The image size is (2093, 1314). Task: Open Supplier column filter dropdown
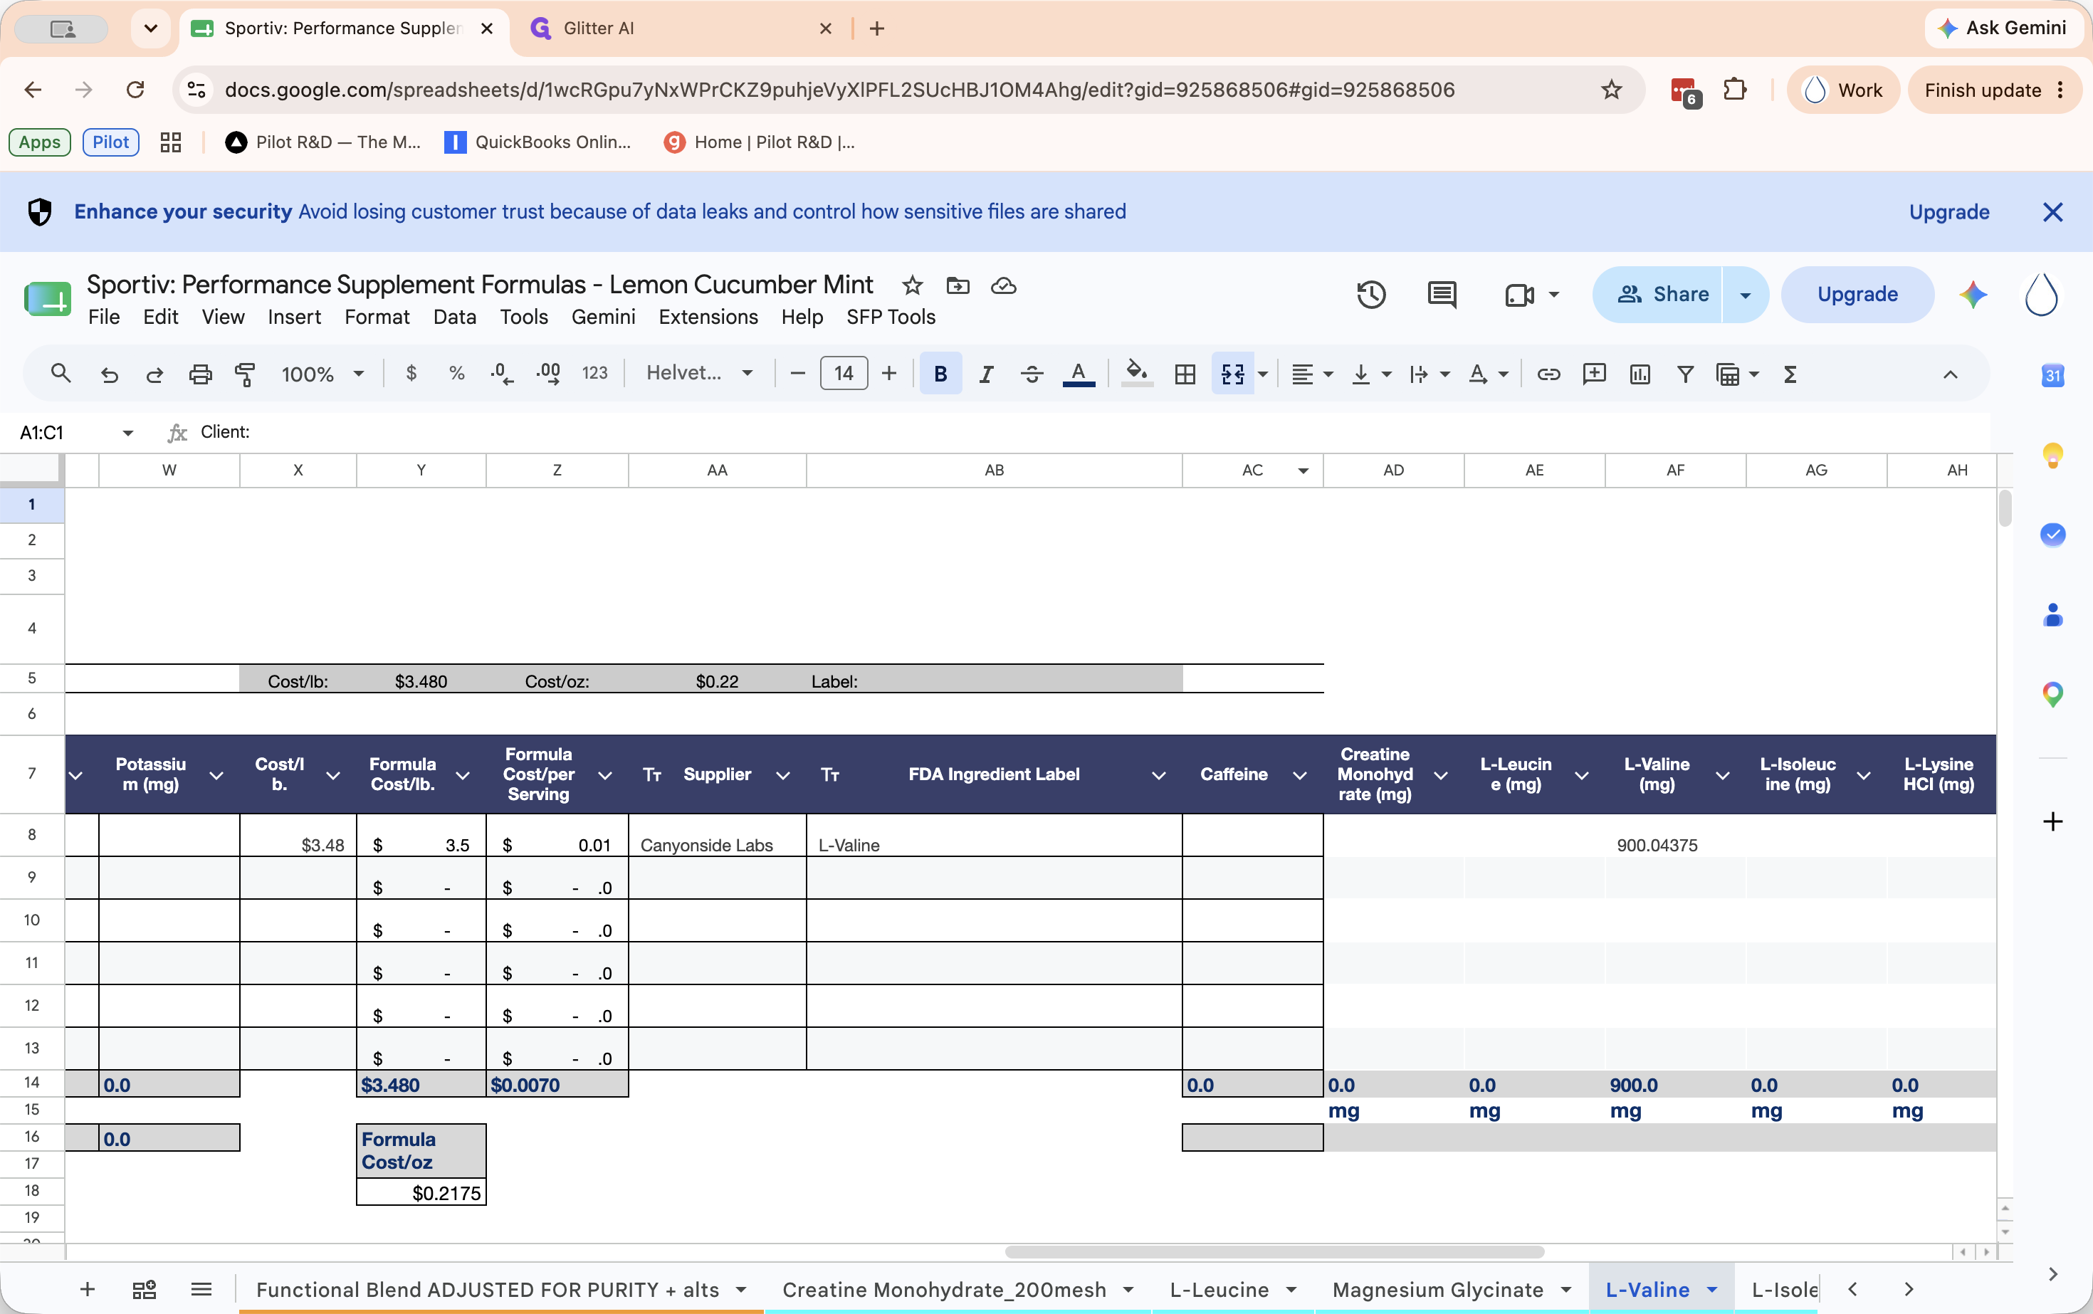point(782,775)
